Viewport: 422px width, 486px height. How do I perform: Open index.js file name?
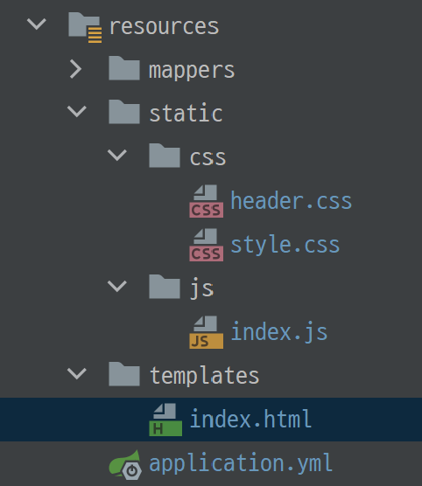click(279, 332)
